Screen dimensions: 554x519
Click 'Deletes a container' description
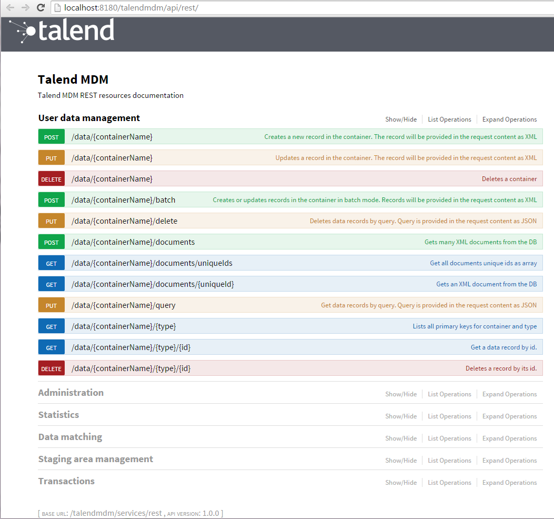click(509, 179)
